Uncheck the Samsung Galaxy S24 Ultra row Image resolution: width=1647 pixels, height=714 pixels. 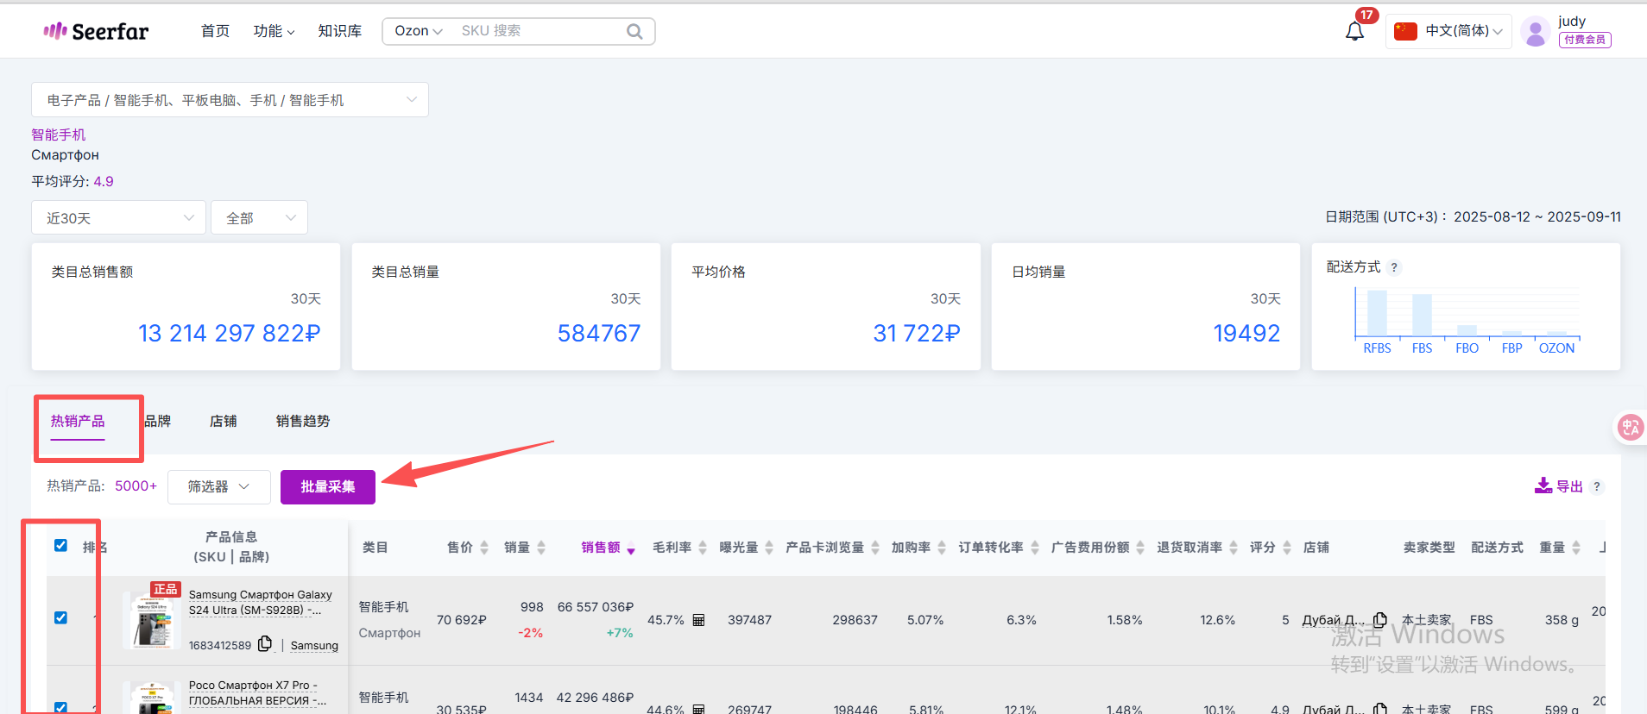[x=60, y=617]
